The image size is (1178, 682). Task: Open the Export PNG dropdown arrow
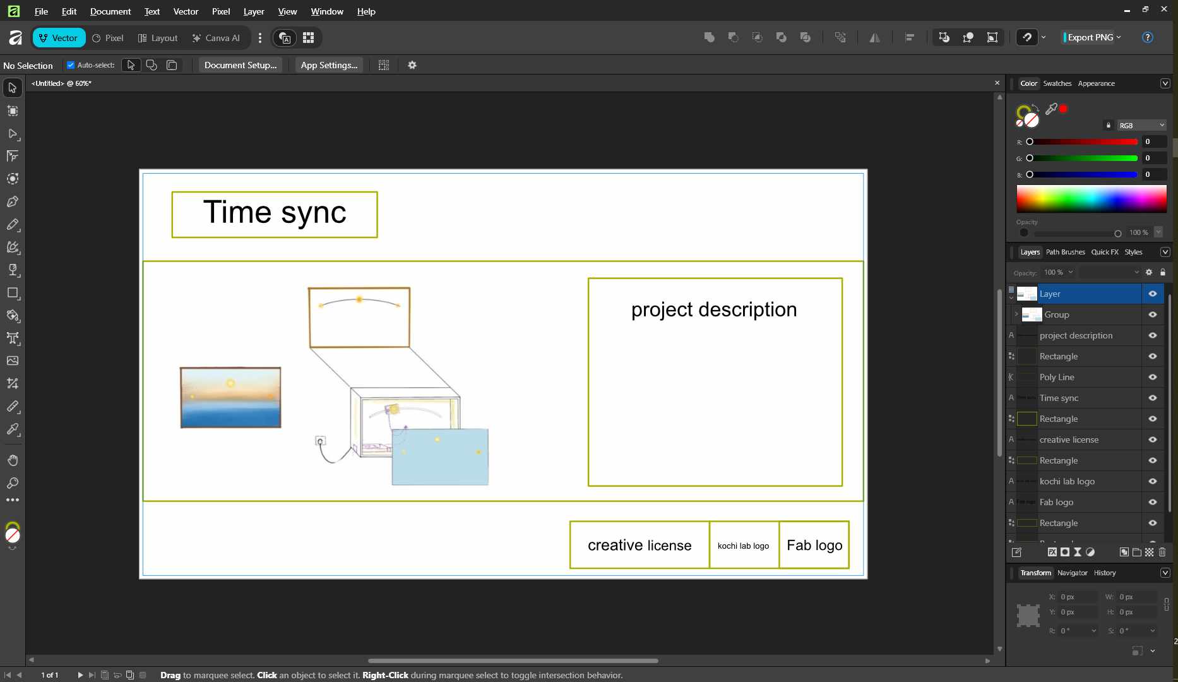[1119, 37]
